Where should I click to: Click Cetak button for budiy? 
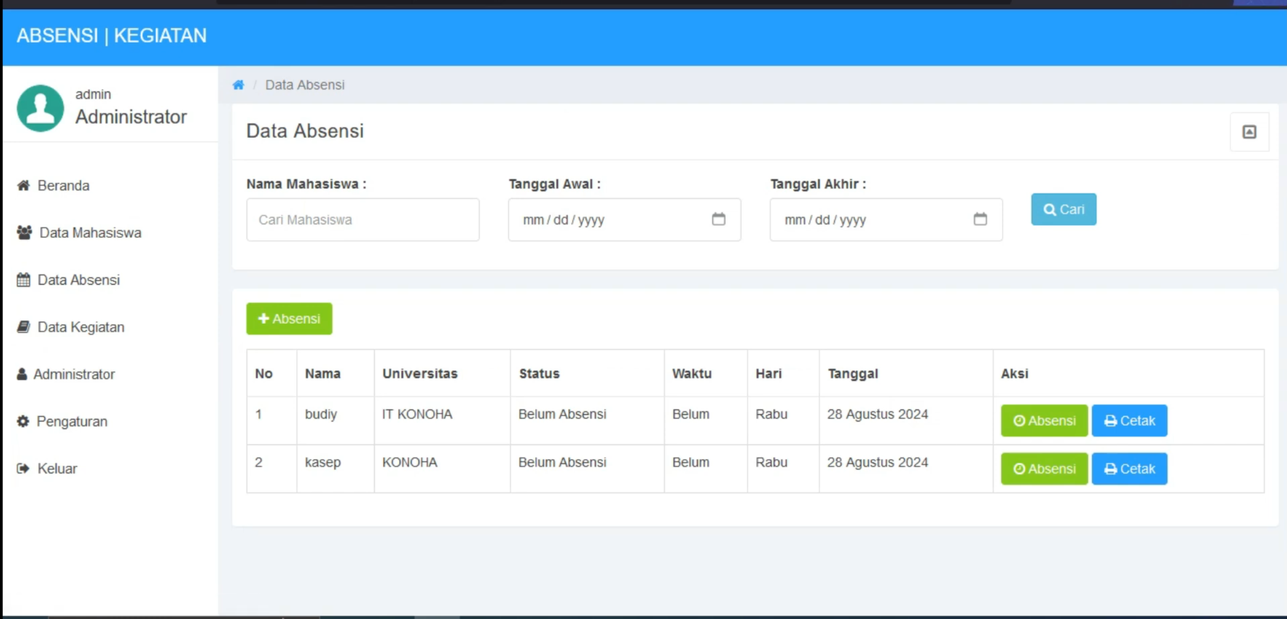(1129, 420)
